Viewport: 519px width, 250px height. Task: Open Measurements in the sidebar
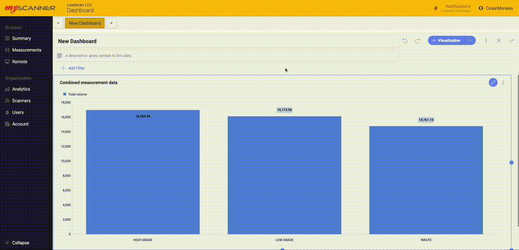pos(26,50)
